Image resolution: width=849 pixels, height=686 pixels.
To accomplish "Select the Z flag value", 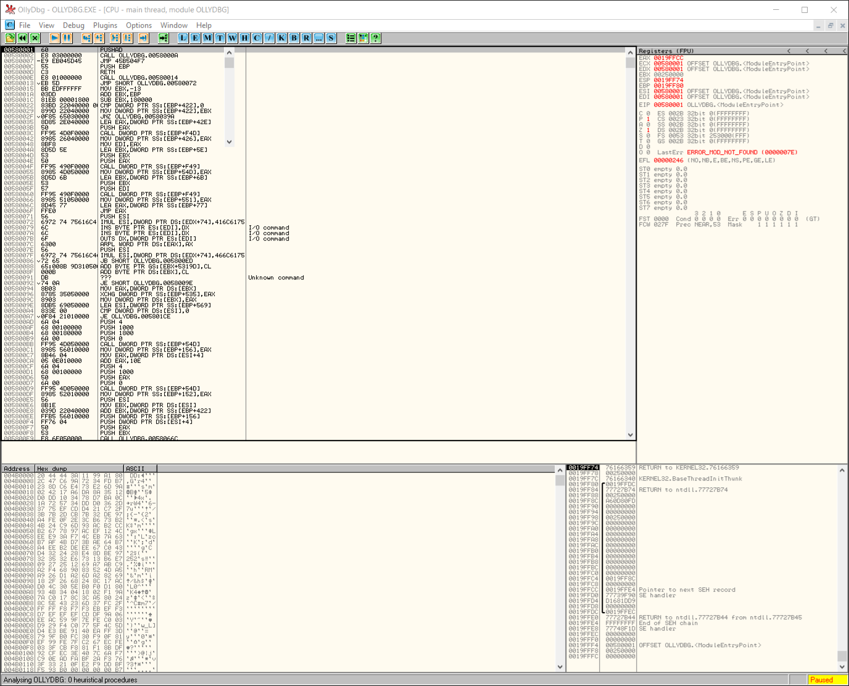I will [648, 130].
